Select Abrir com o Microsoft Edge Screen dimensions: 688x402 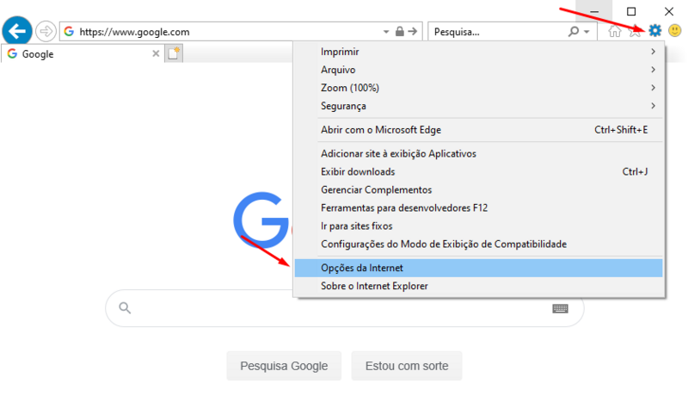coord(478,130)
